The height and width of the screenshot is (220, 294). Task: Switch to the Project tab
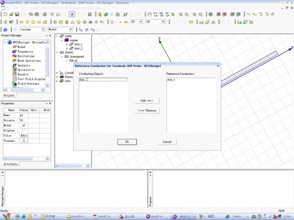click(9, 95)
